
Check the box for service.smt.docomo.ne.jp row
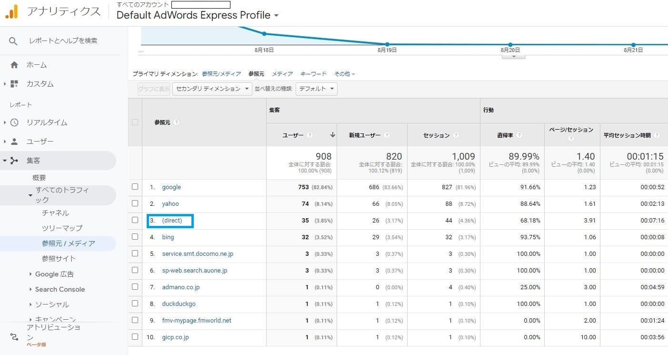pos(135,254)
